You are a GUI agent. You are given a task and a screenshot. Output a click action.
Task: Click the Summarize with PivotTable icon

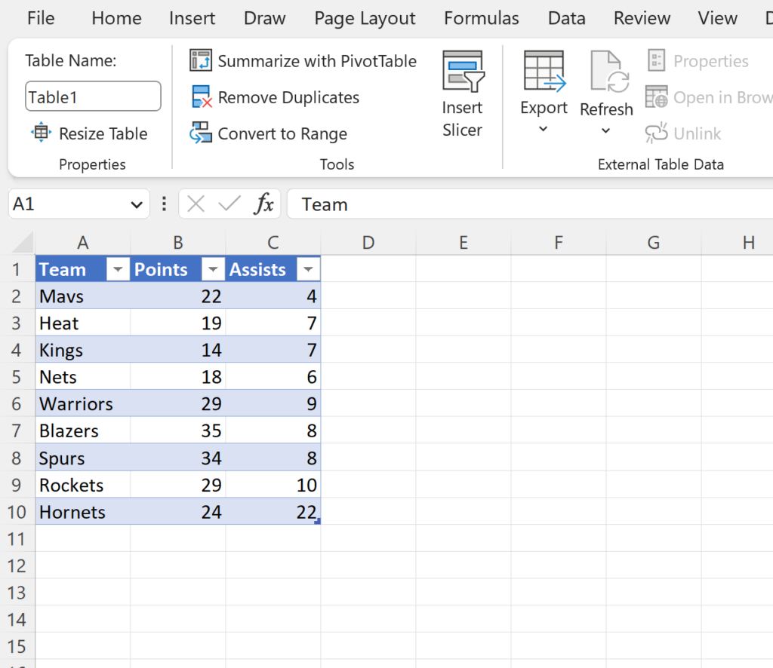coord(202,60)
